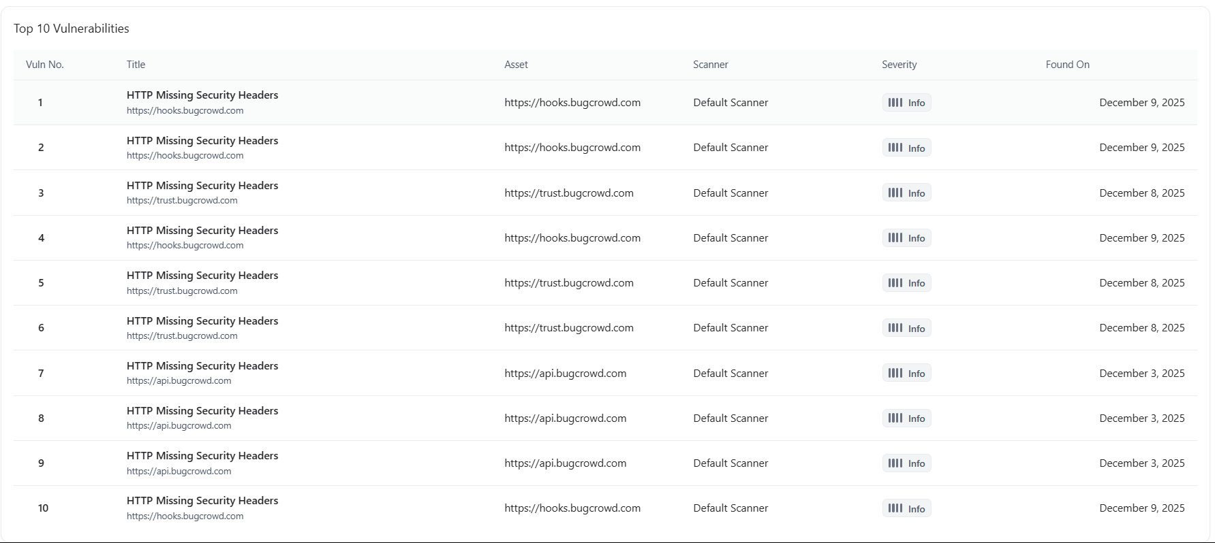Click the Info severity badge in row 9
This screenshot has width=1215, height=543.
coord(906,463)
